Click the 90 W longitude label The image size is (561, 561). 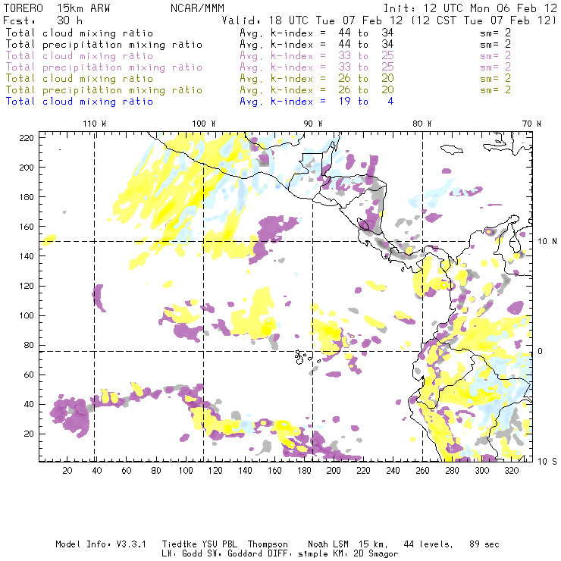313,124
